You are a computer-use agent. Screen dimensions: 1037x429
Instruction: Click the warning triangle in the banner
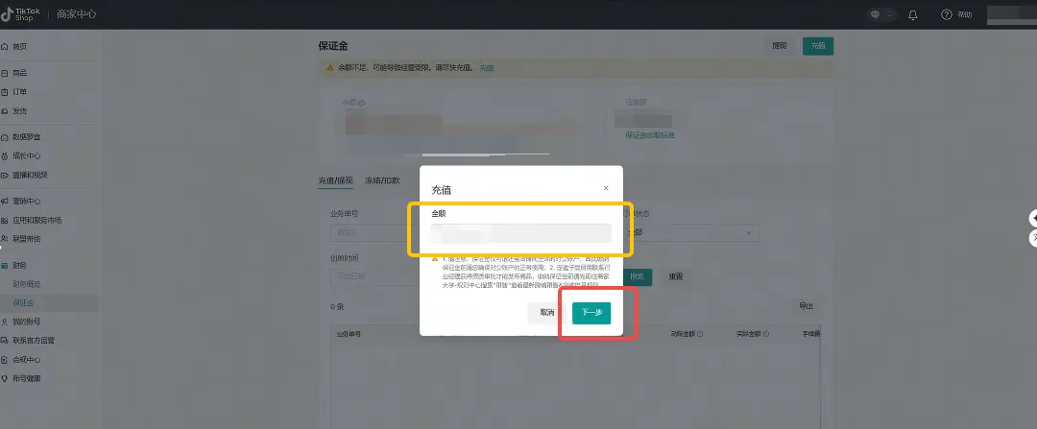(329, 67)
